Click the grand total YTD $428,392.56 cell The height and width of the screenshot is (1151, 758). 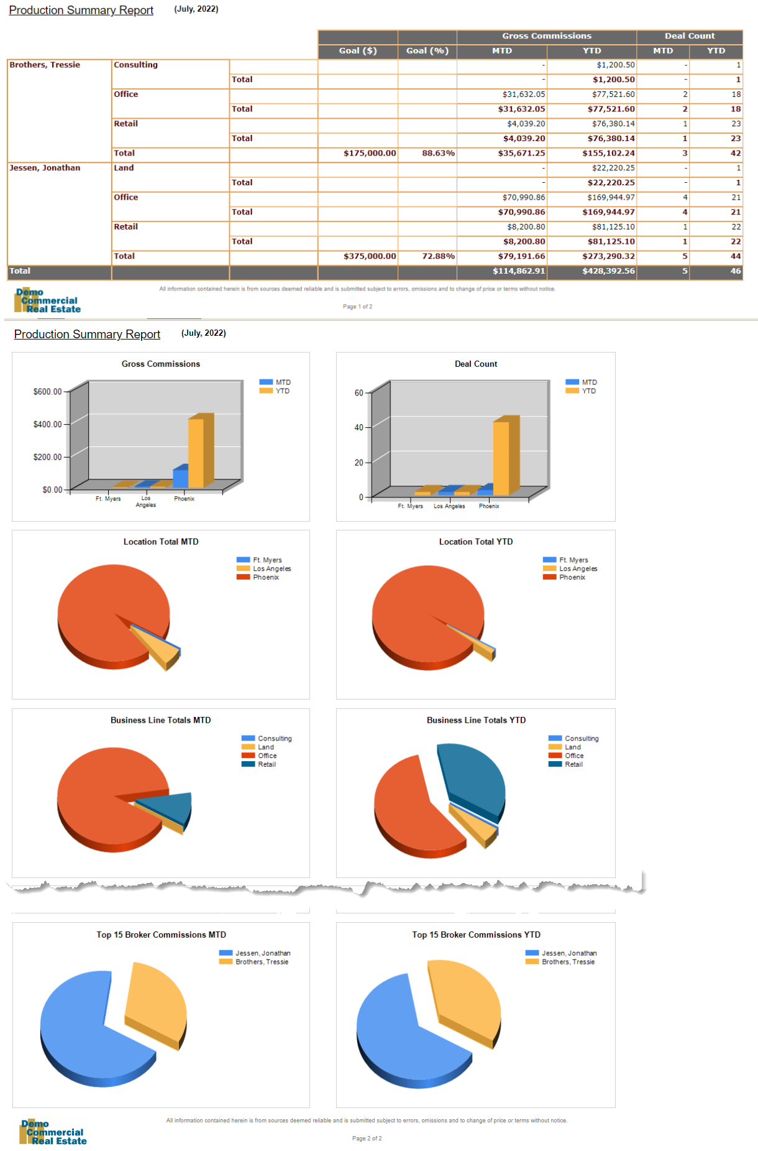(x=608, y=271)
